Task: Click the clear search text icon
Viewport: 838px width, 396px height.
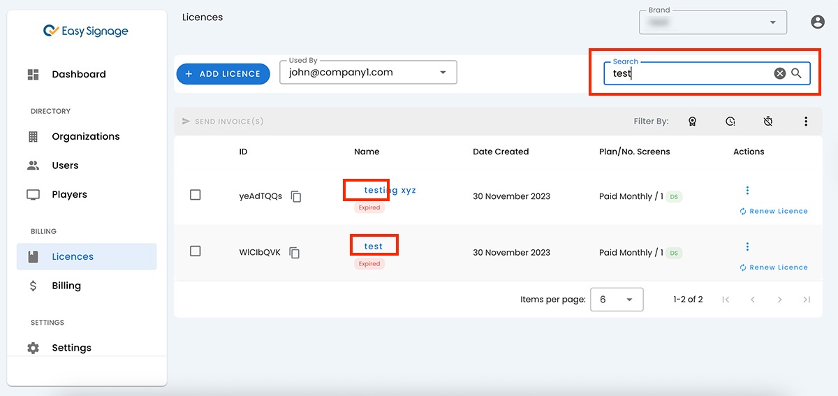Action: (x=779, y=73)
